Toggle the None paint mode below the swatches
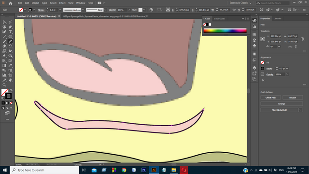The height and width of the screenshot is (174, 309). pos(11,103)
